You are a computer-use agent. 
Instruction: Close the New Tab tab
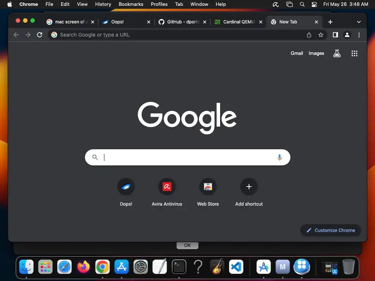[x=316, y=22]
